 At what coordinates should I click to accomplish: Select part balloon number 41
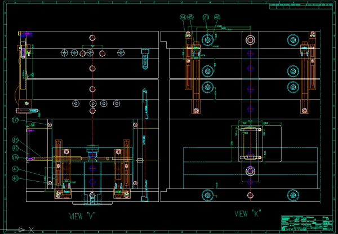[15, 169]
